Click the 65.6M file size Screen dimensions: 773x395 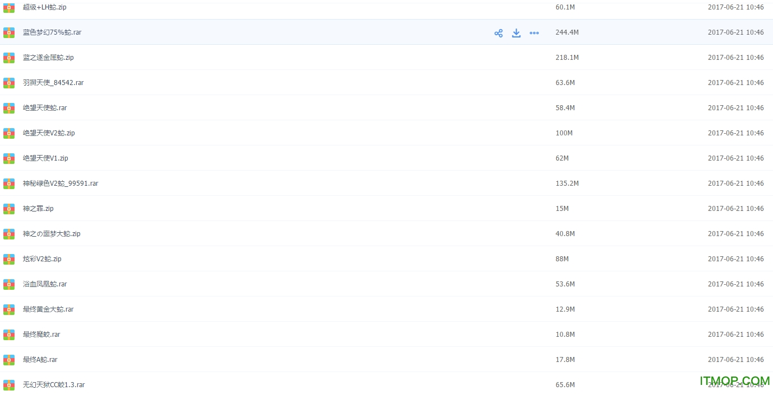pyautogui.click(x=565, y=385)
